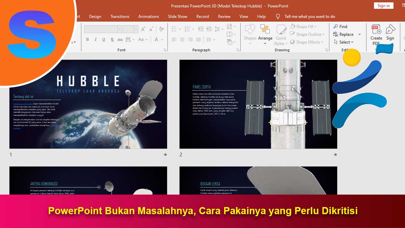Open the columns dropdown

coord(211,40)
